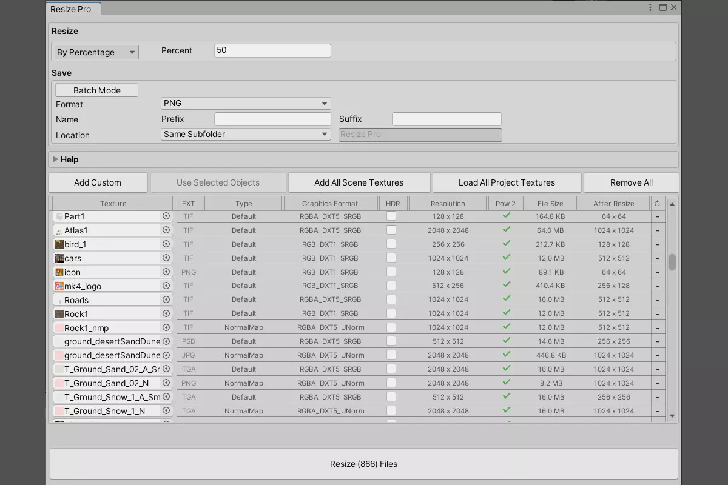The image size is (728, 485).
Task: Click Load All Project Textures button
Action: [507, 182]
